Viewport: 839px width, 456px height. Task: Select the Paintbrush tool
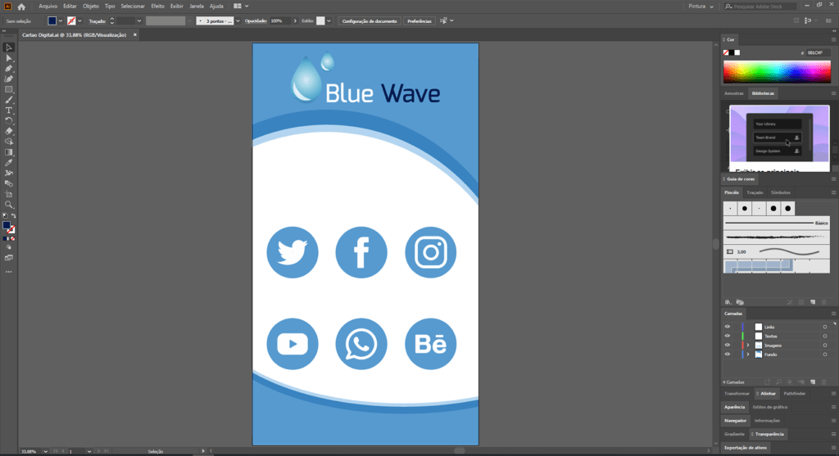[x=8, y=100]
